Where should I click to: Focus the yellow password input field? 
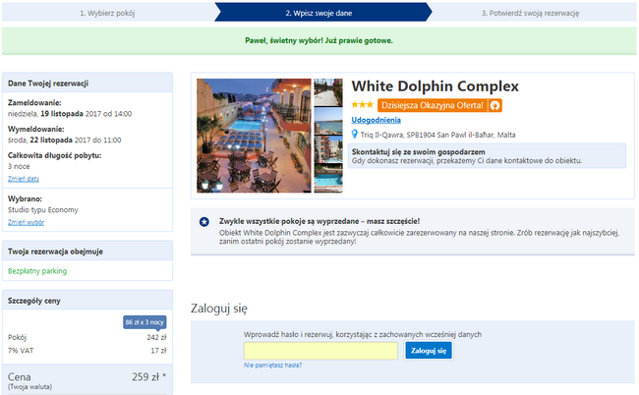320,351
